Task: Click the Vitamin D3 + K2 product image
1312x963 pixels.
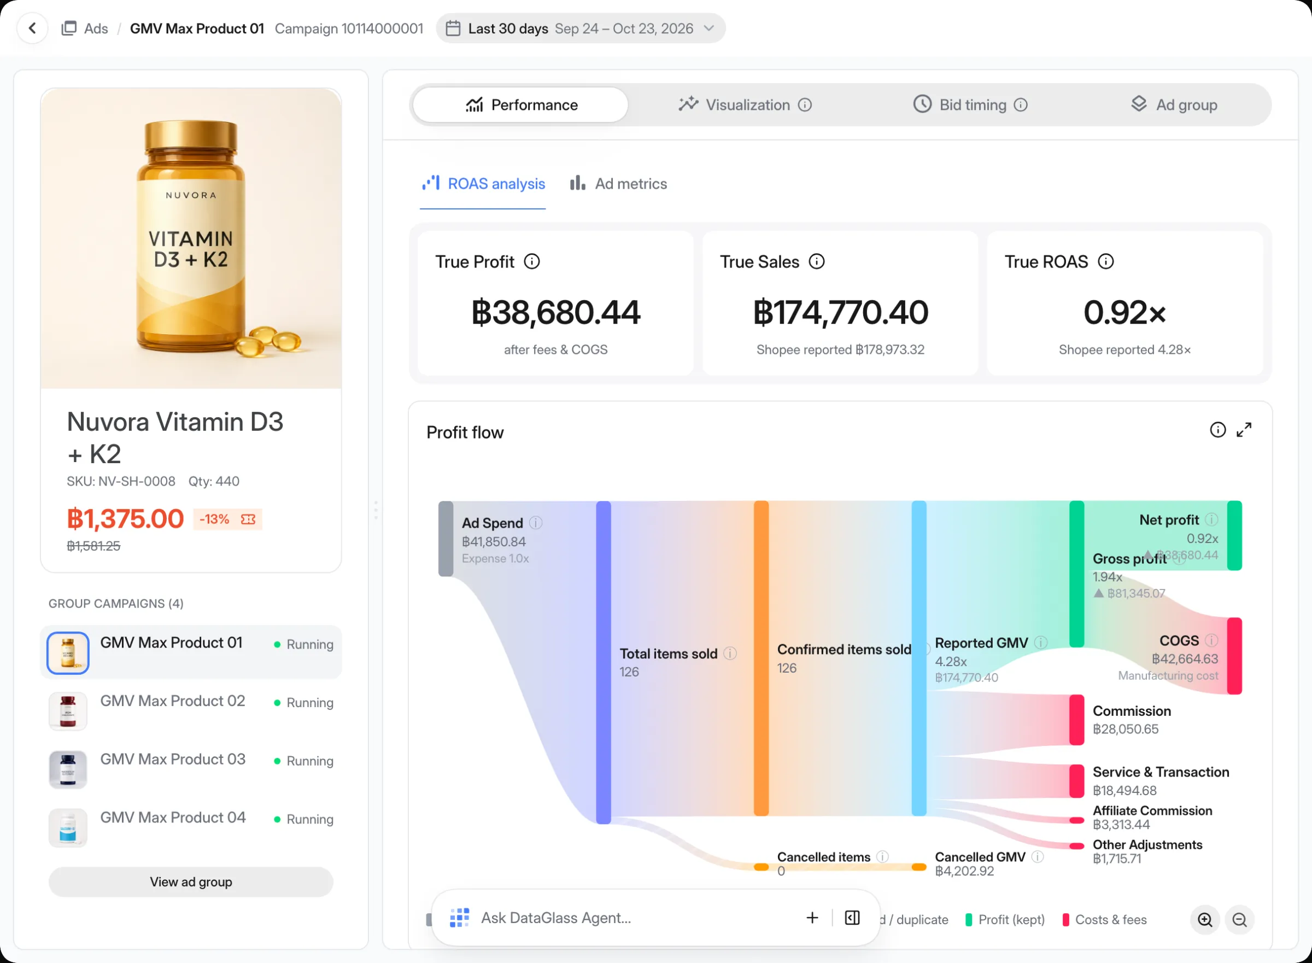Action: (191, 238)
